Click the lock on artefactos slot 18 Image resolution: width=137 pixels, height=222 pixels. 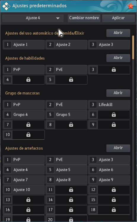pos(114,210)
